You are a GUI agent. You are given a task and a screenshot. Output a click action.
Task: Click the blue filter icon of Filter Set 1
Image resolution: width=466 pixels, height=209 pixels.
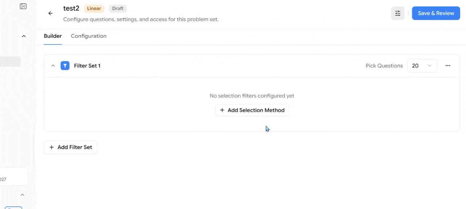point(65,66)
